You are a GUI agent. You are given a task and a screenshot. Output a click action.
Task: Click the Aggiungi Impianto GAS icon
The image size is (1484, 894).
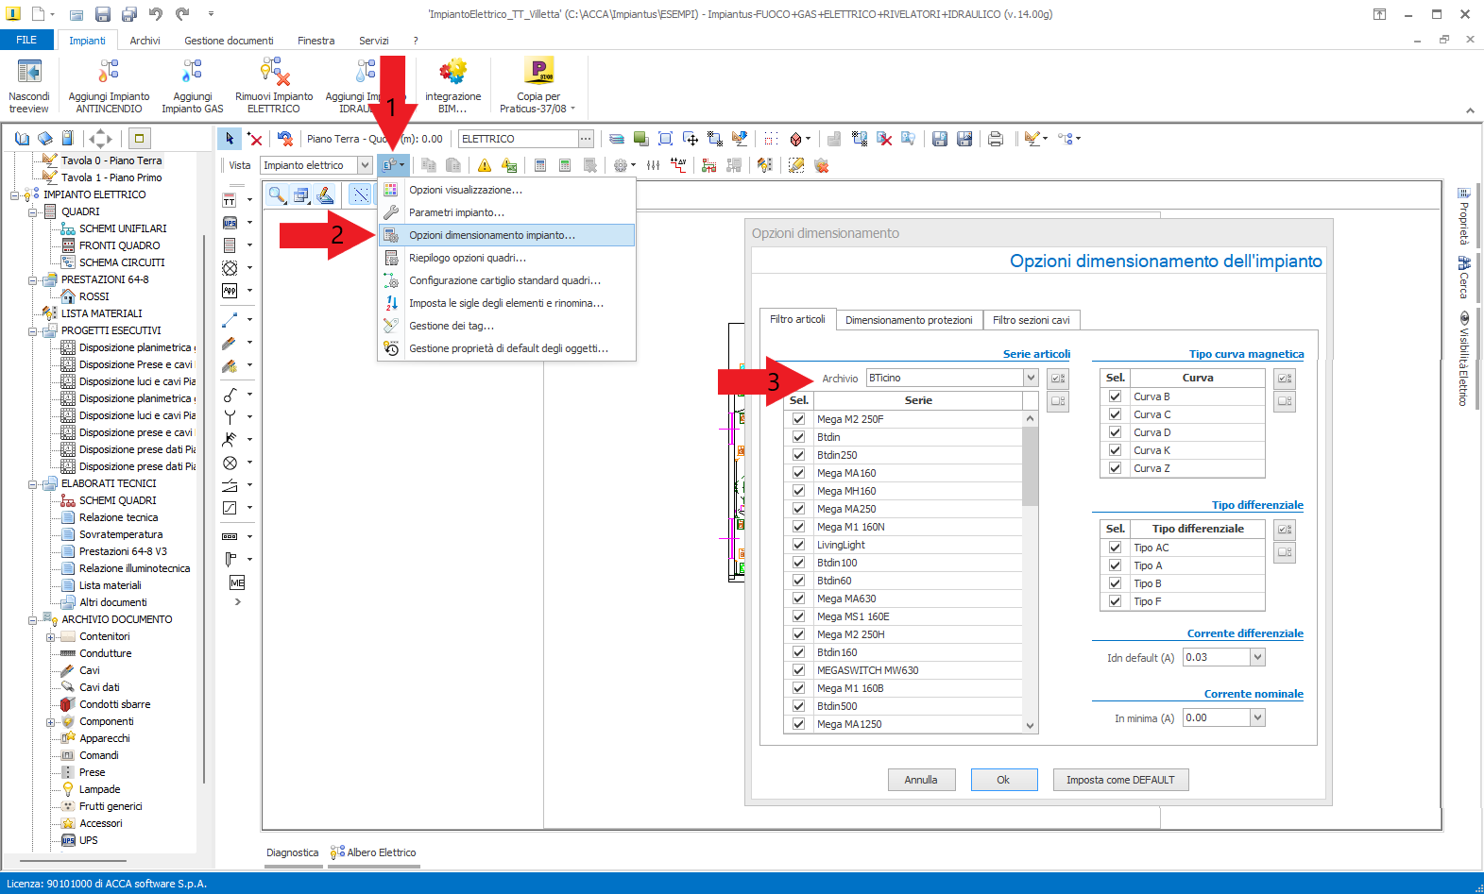pos(193,72)
